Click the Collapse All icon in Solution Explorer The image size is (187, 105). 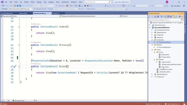click(x=168, y=17)
